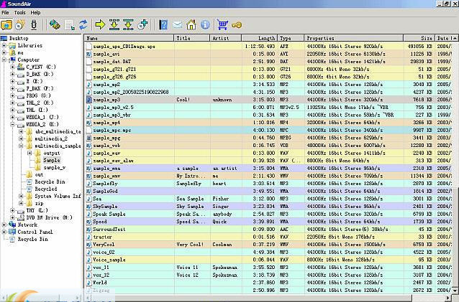459x302 pixels.
Task: Open the Tools menu
Action: click(x=19, y=12)
